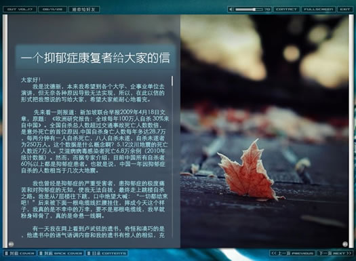Click the date button in the top bar
Image resolution: width=356 pixels, height=261 pixels.
[52, 9]
